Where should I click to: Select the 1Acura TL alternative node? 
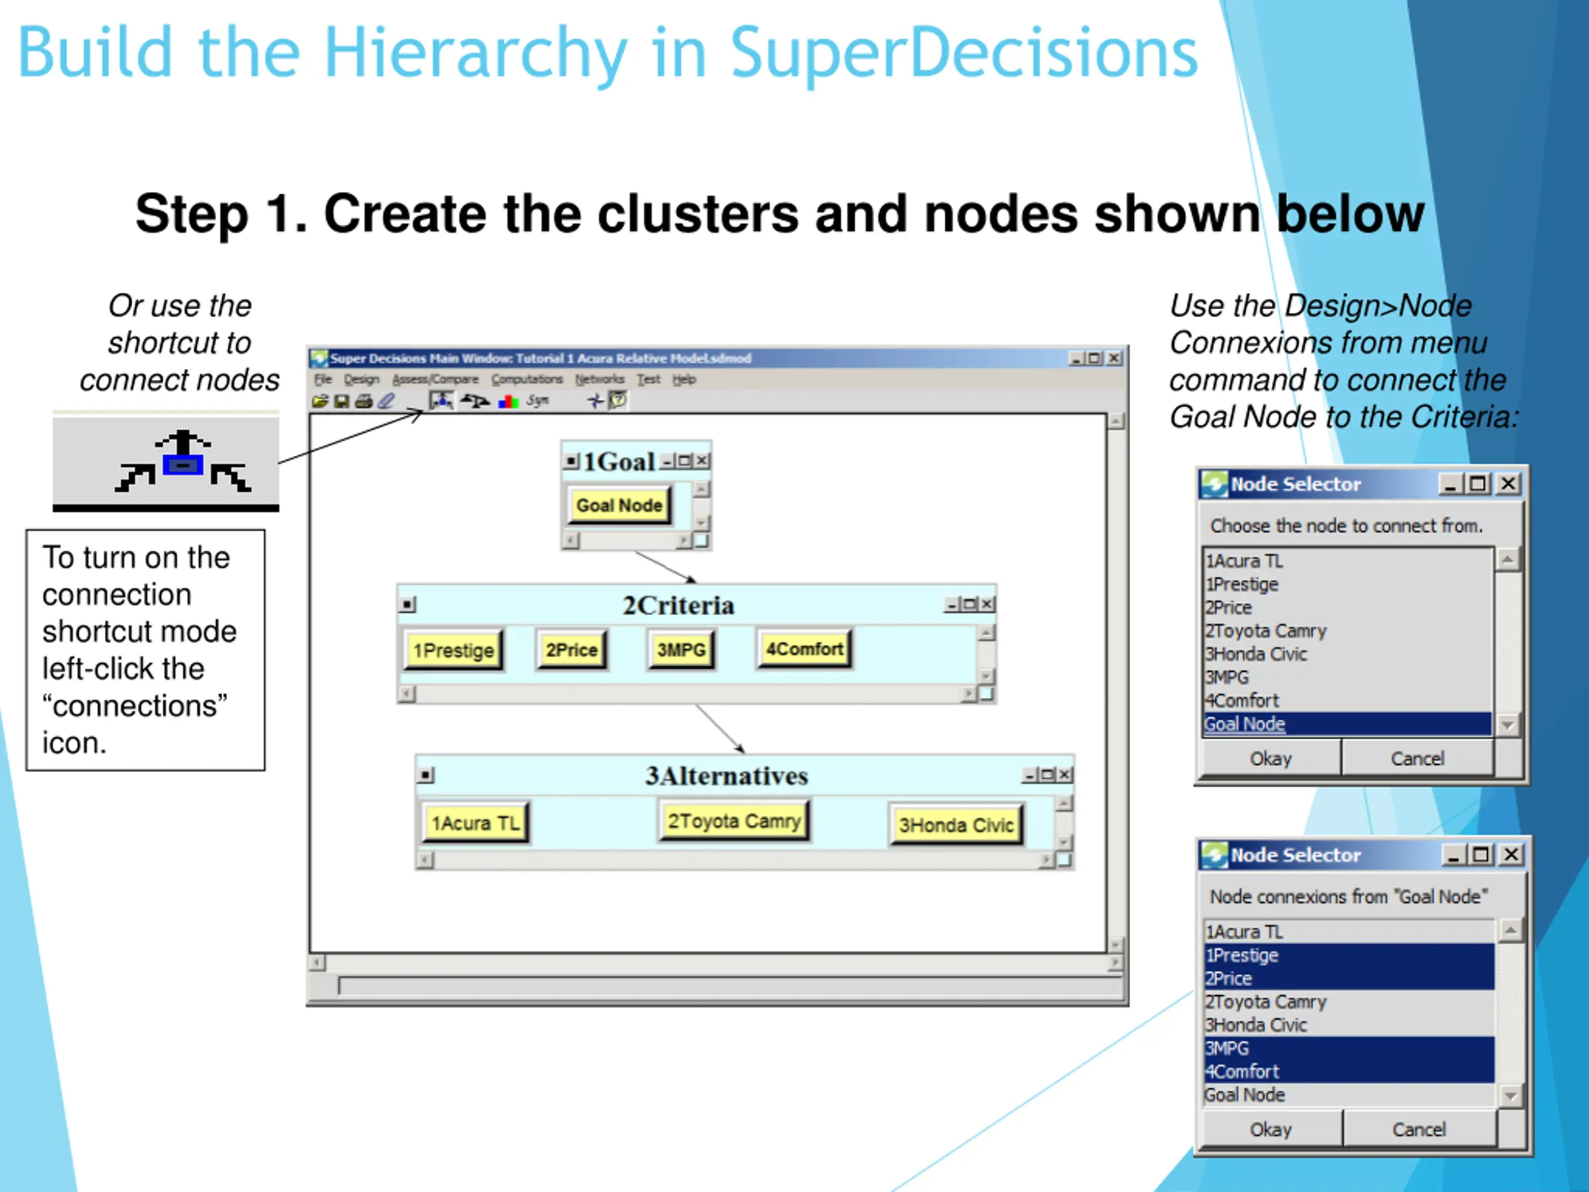click(x=475, y=823)
